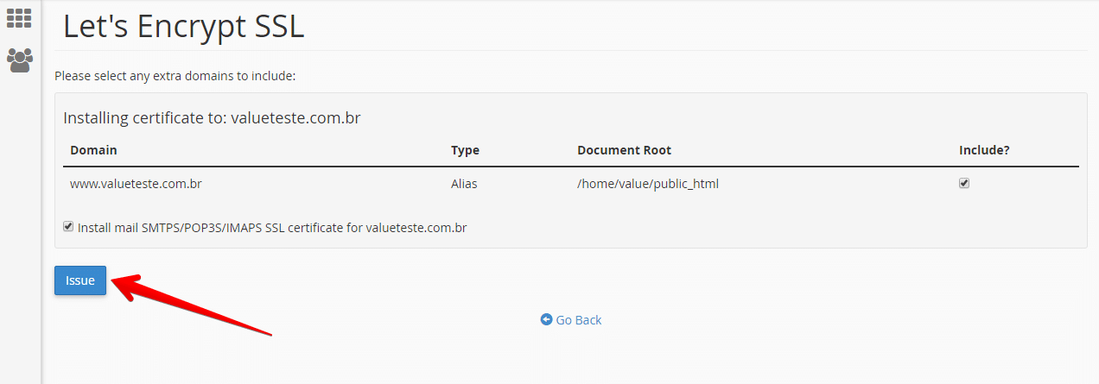1099x384 pixels.
Task: Select the Alias type cell
Action: 464,184
